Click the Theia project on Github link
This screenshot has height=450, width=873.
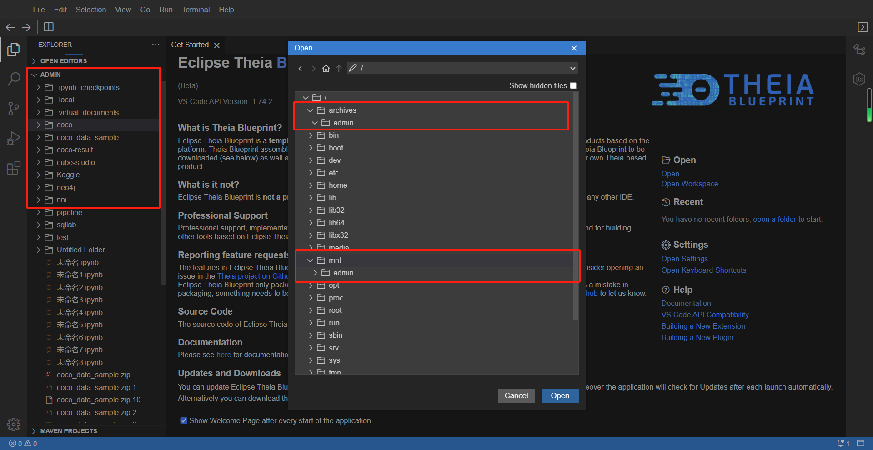(x=252, y=276)
